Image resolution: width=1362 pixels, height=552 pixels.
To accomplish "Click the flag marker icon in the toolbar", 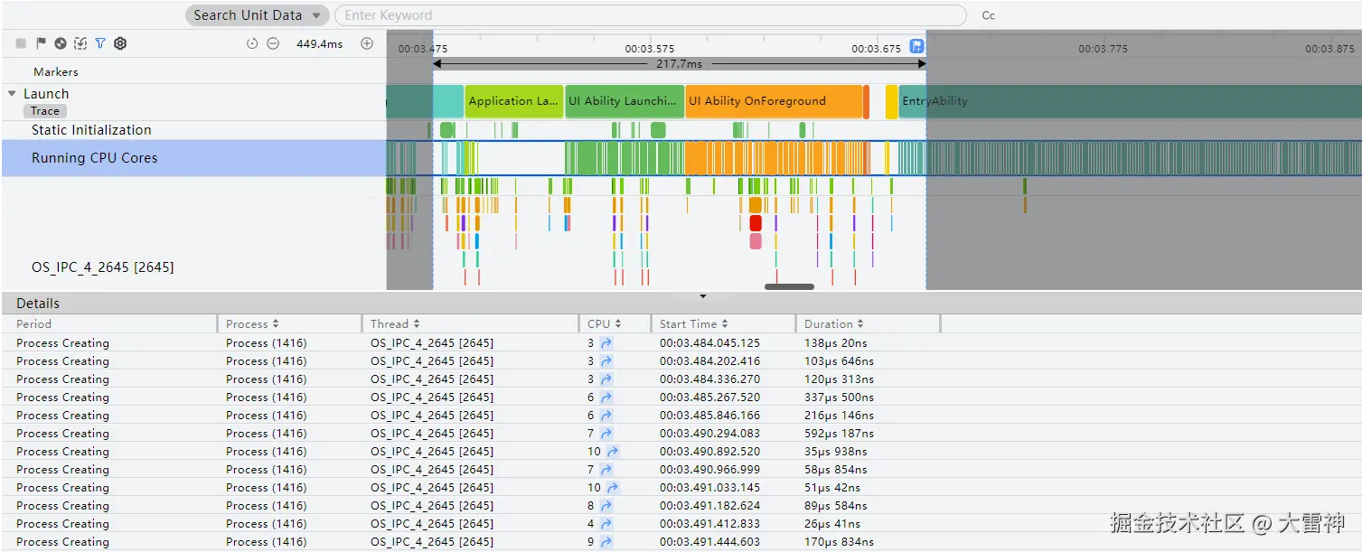I will 41,43.
